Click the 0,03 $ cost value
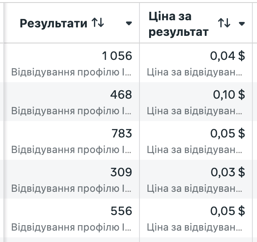This screenshot has width=257, height=242. (x=228, y=172)
